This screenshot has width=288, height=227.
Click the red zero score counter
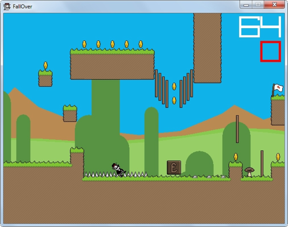click(x=271, y=51)
